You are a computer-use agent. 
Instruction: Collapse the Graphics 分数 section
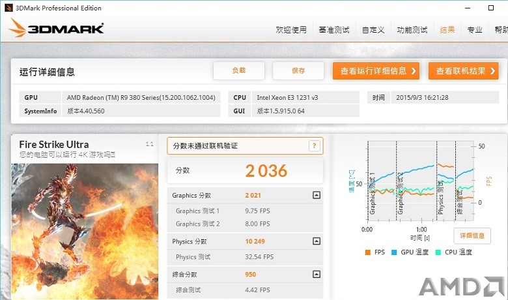[x=317, y=195]
